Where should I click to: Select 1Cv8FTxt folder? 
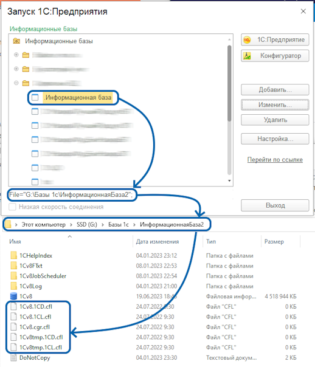coord(31,266)
